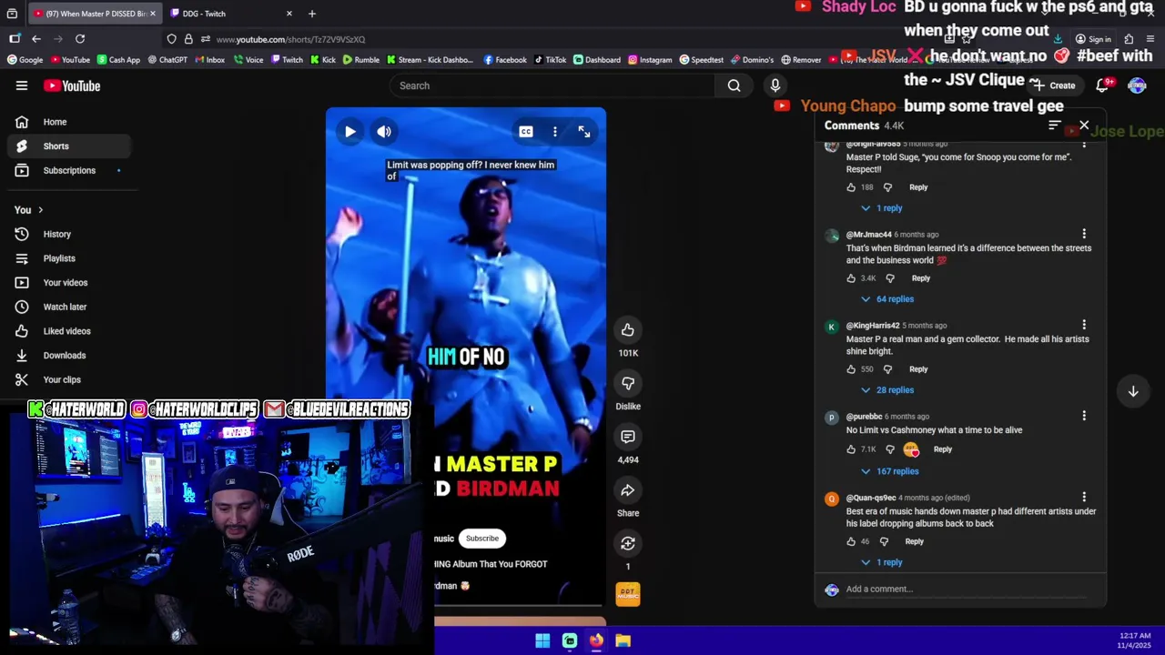This screenshot has width=1165, height=655.
Task: Like @MrJmac44's comment with 3.4K likes
Action: click(851, 278)
